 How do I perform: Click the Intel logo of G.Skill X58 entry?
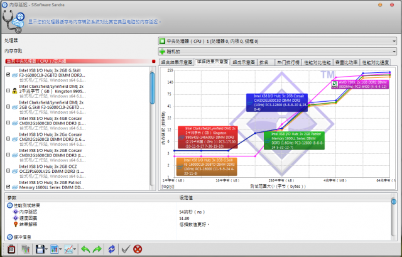(x=15, y=75)
